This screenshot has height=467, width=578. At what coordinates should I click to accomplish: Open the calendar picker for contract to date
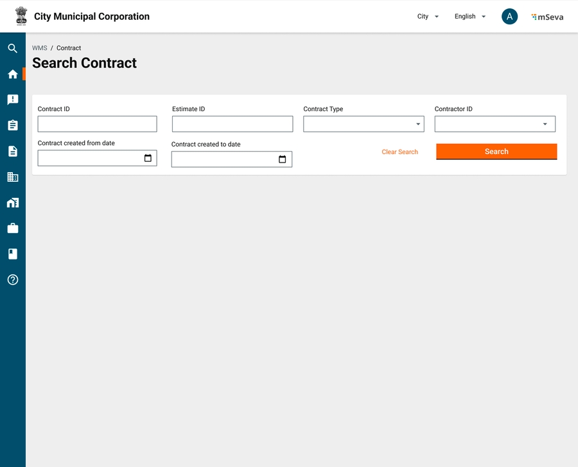pyautogui.click(x=282, y=159)
